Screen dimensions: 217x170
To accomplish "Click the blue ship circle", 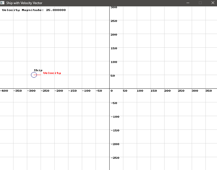I will [34, 75].
